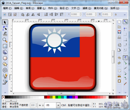The width and height of the screenshot is (130, 110).
Task: Open the layer selector dropdown
Action: (58, 105)
